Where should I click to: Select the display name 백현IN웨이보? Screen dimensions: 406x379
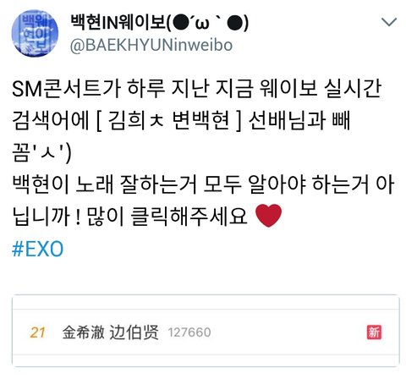118,22
